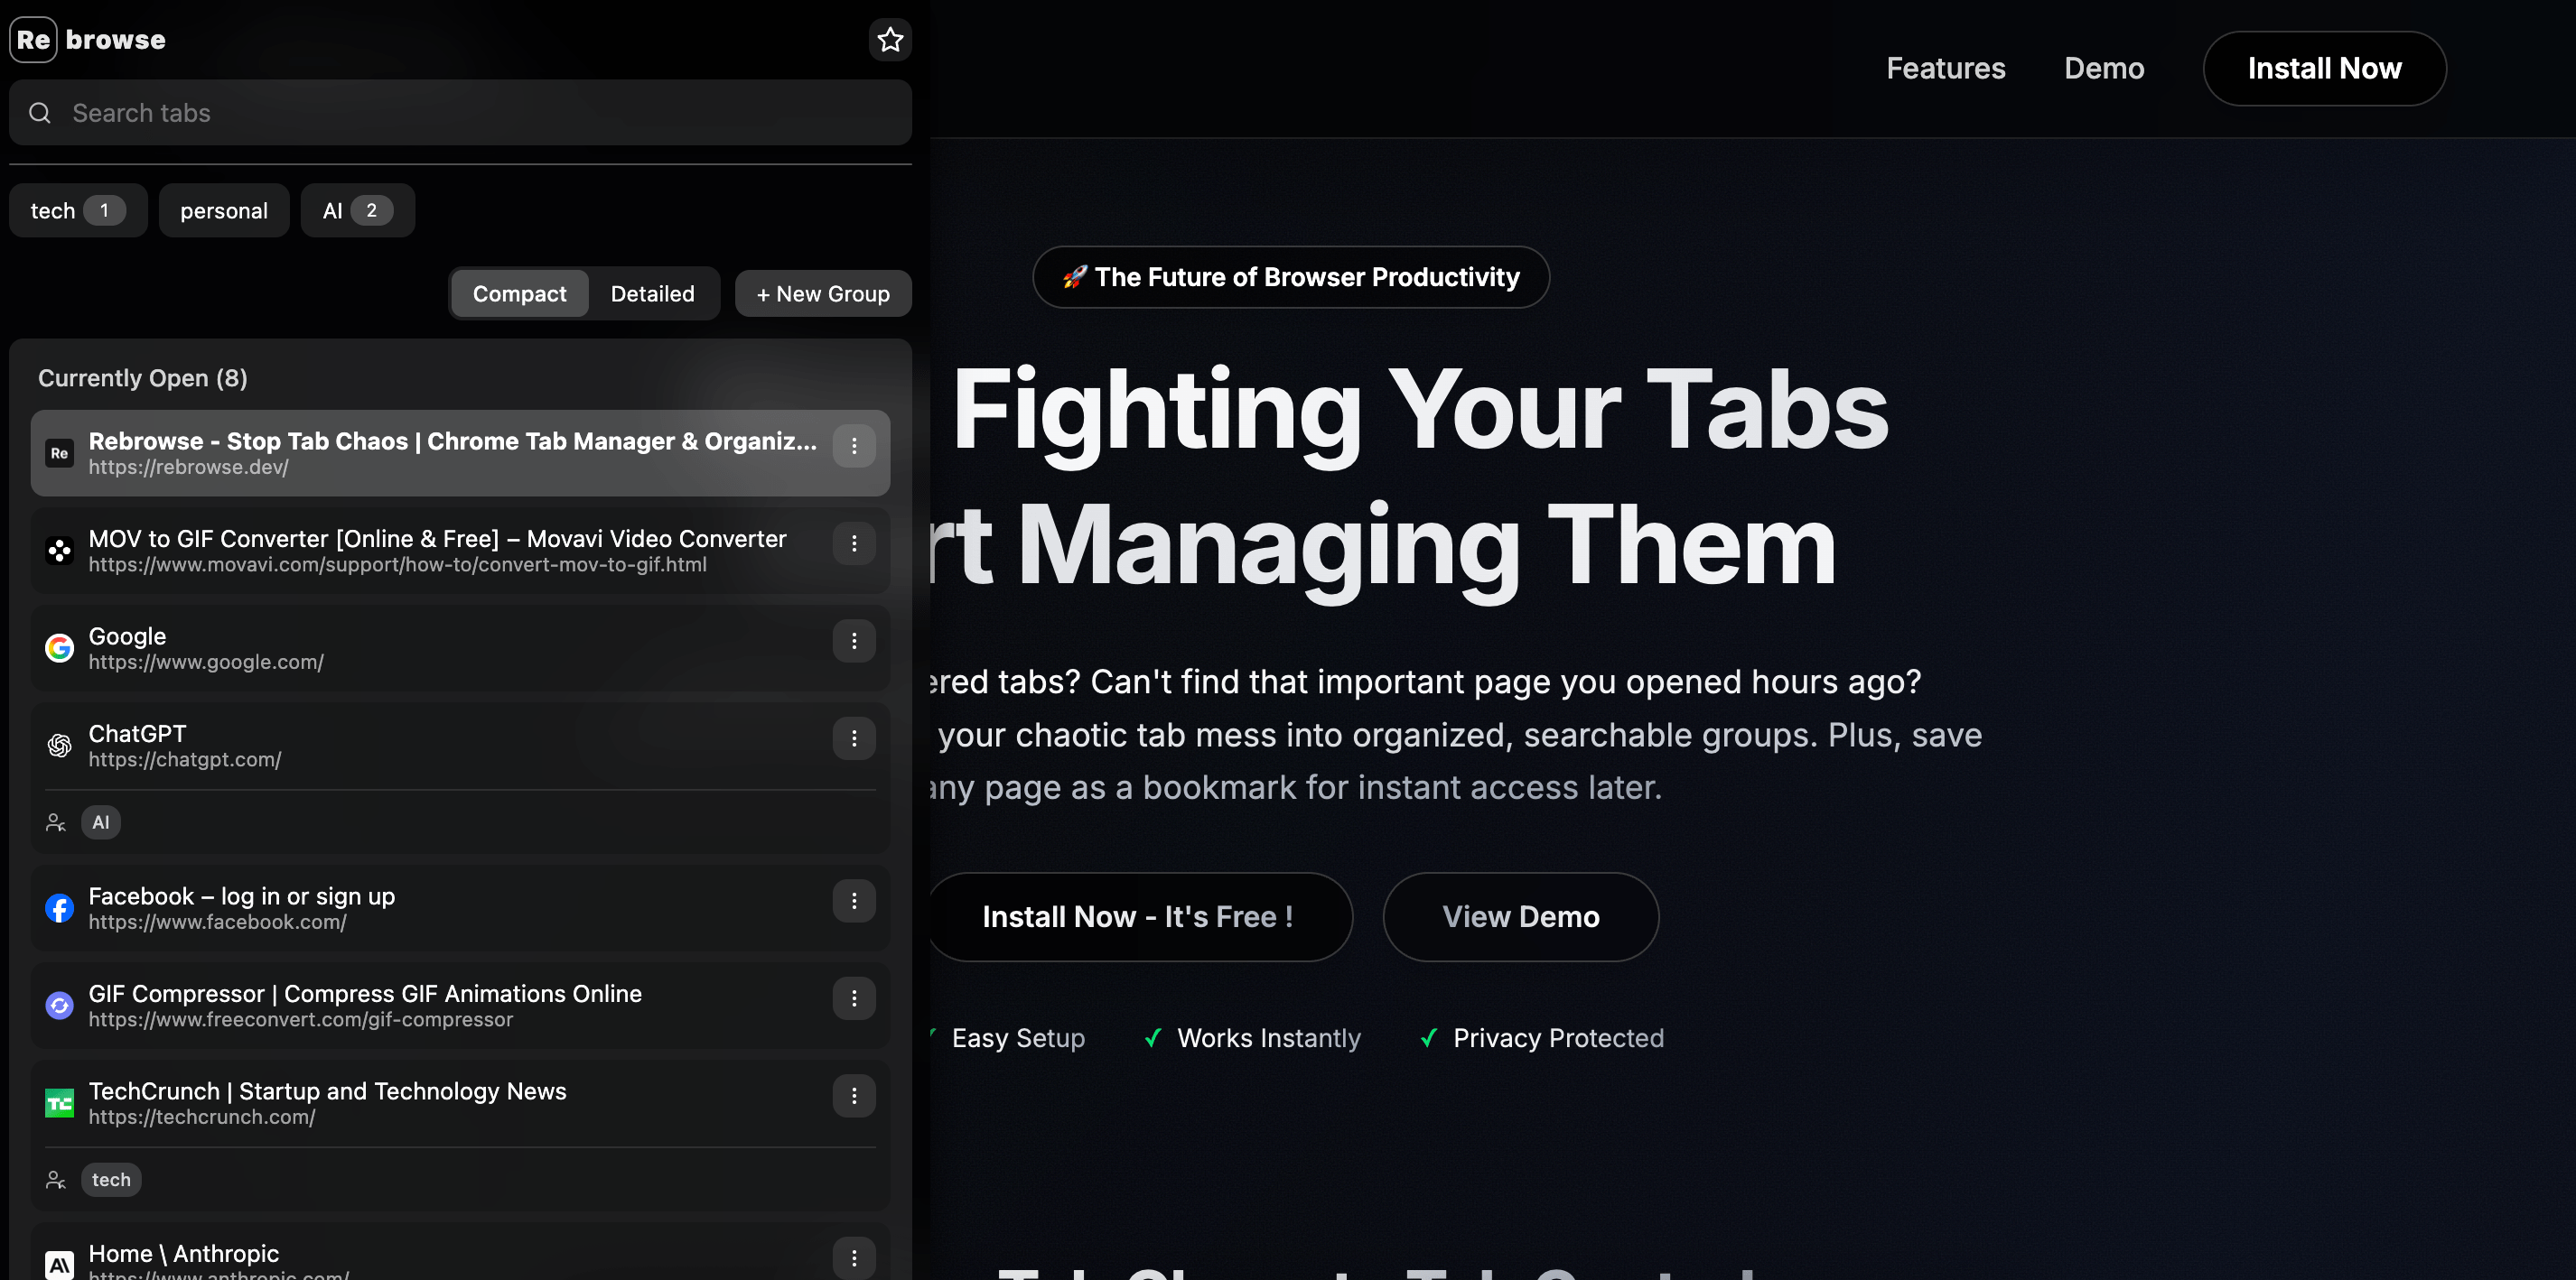This screenshot has width=2576, height=1280.
Task: Click the ChatGPT favicon icon
Action: click(x=59, y=746)
